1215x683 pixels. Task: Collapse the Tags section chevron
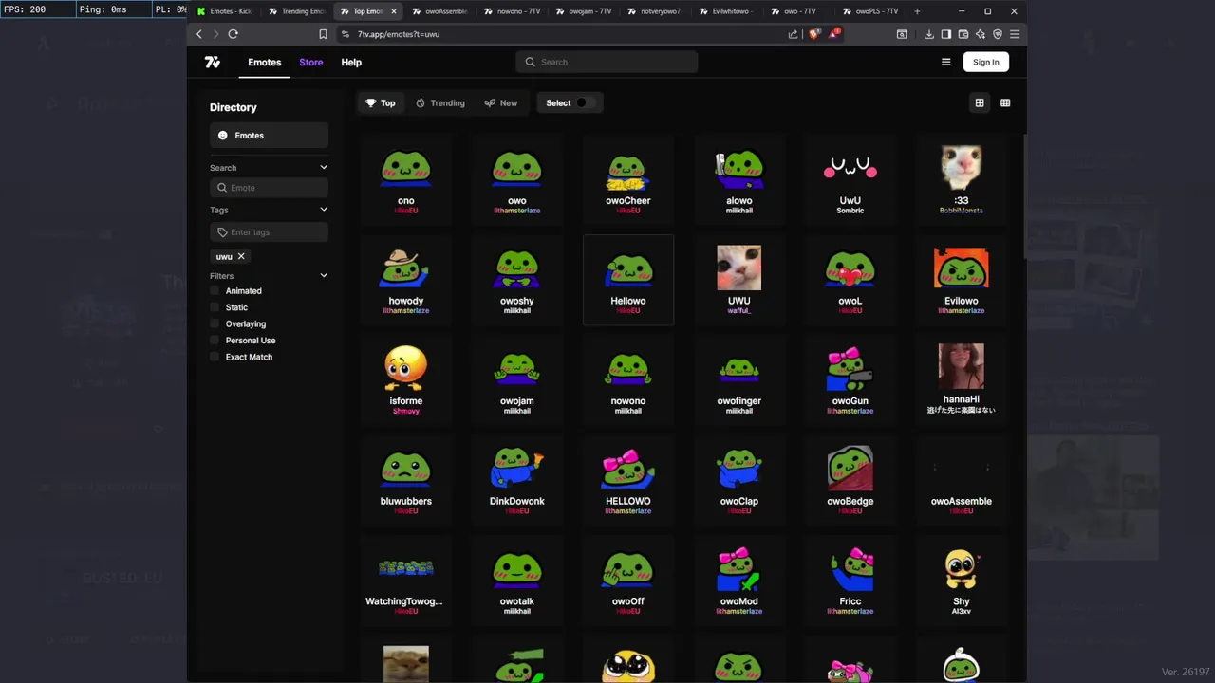coord(324,210)
